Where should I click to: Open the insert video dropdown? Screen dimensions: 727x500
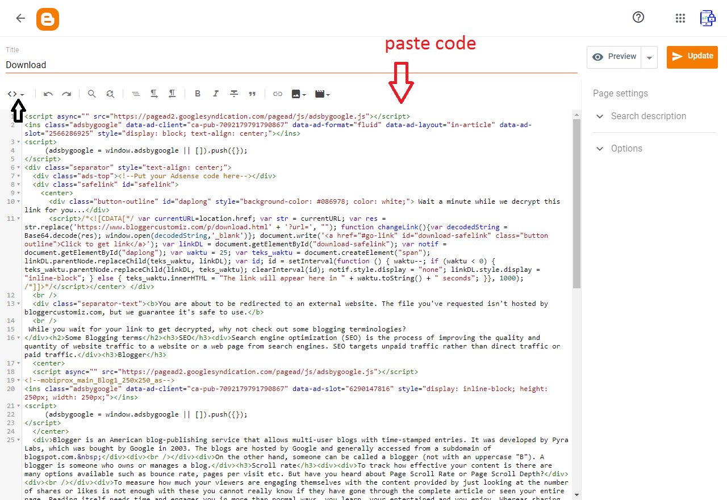(x=322, y=94)
